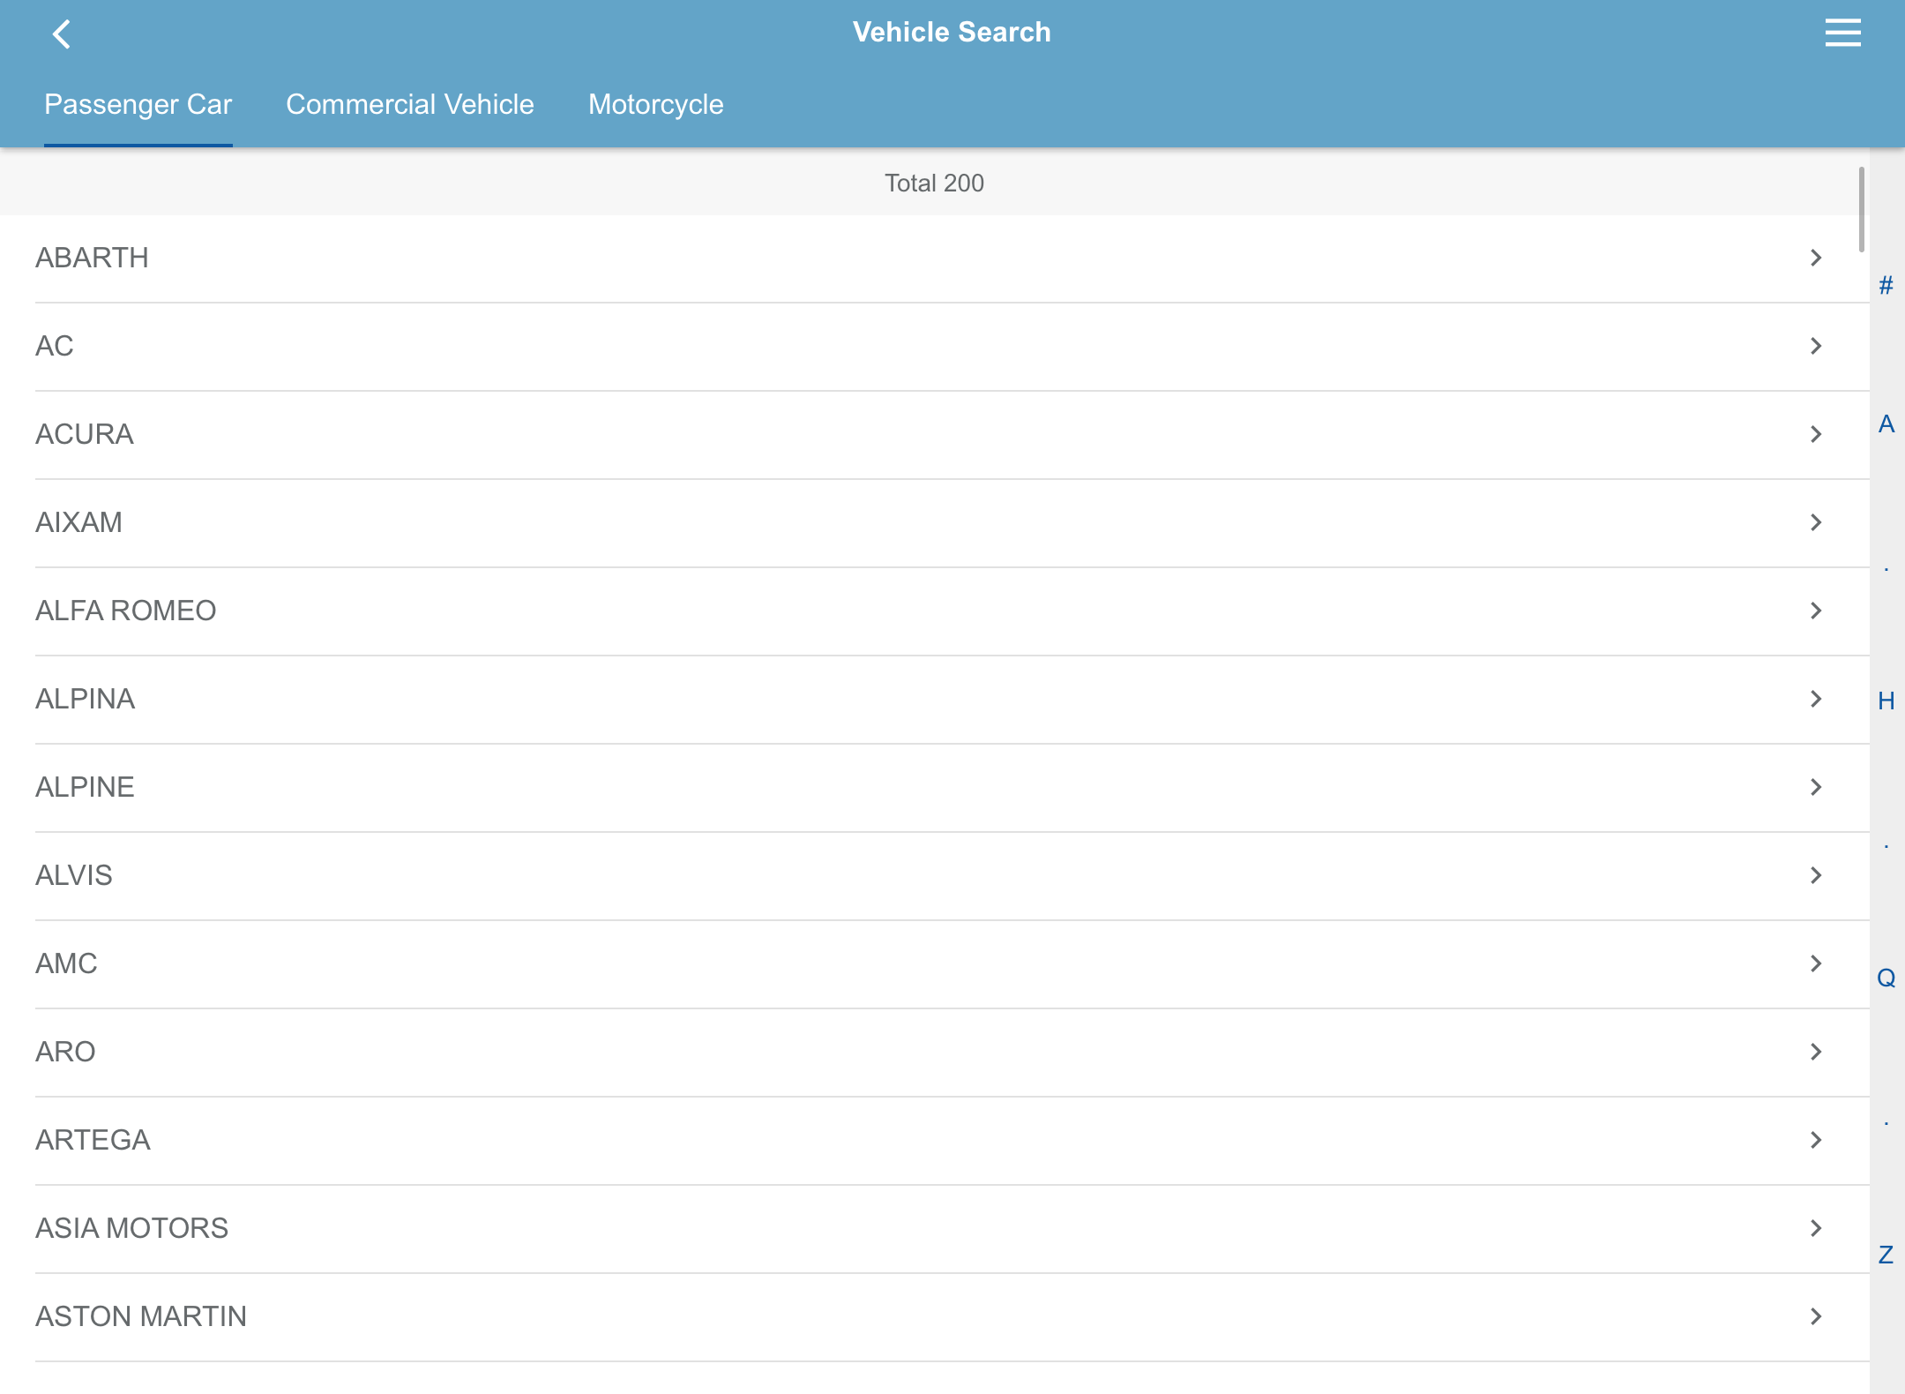Viewport: 1905px width, 1394px height.
Task: Select the ACURA brand name
Action: 85,434
